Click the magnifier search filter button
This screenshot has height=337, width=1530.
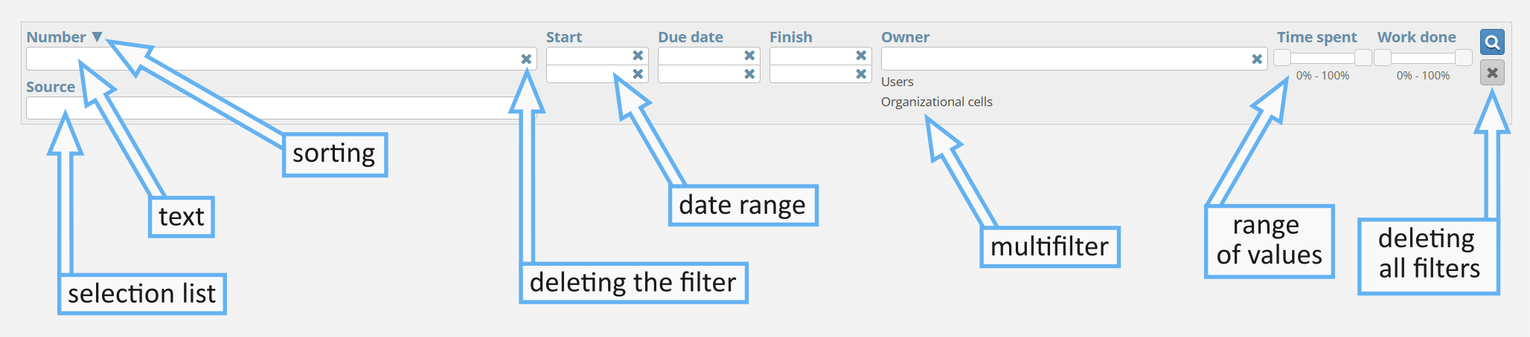point(1491,42)
